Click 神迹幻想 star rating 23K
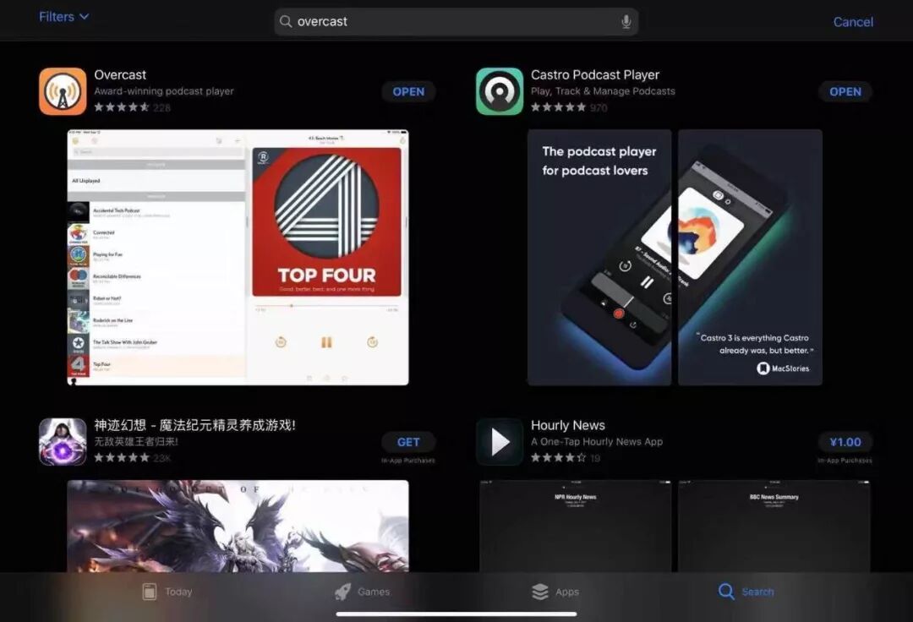 click(x=132, y=458)
